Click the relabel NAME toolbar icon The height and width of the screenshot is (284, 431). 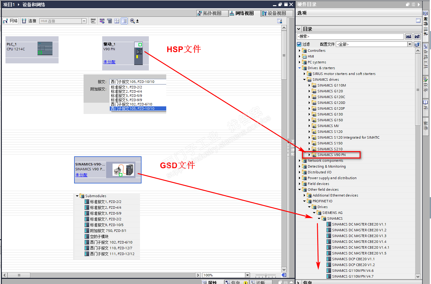93,21
